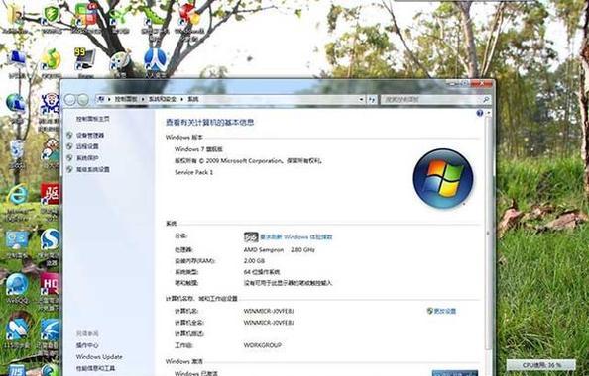Click the CPU usage gadget on desktop
Screen dimensions: 589x376
[541, 365]
